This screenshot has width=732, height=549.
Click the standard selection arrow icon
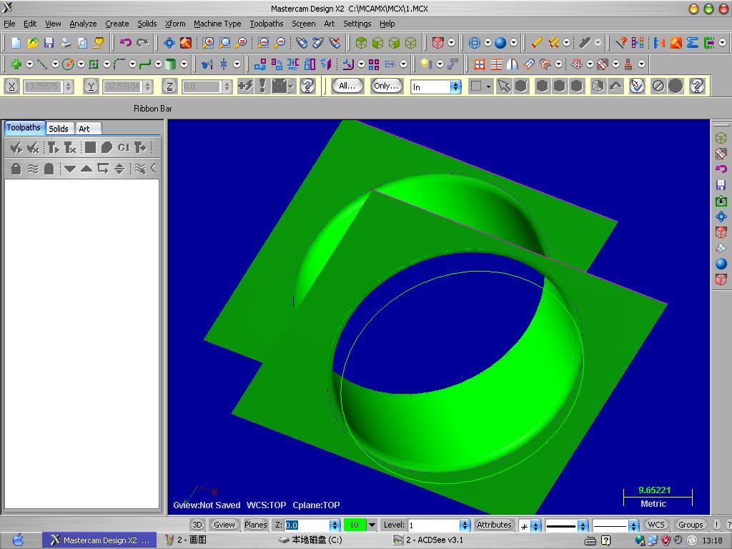coord(504,86)
